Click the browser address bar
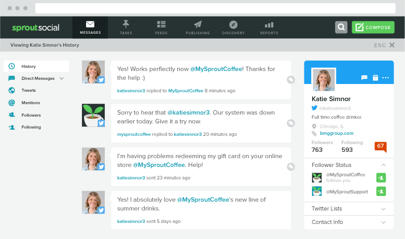Viewport: 405px width, 239px height. pos(215,8)
